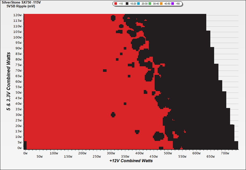Click the green 30-40 legend swatch
This screenshot has width=246, height=170.
150,3
